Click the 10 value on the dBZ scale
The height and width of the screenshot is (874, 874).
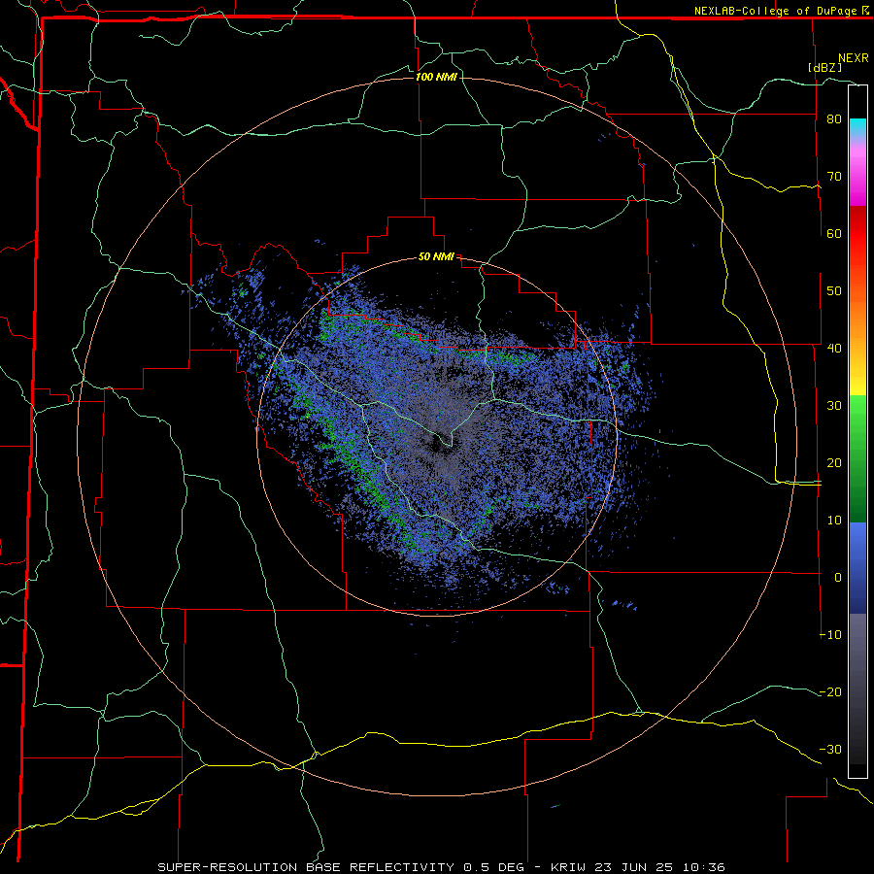pos(834,521)
